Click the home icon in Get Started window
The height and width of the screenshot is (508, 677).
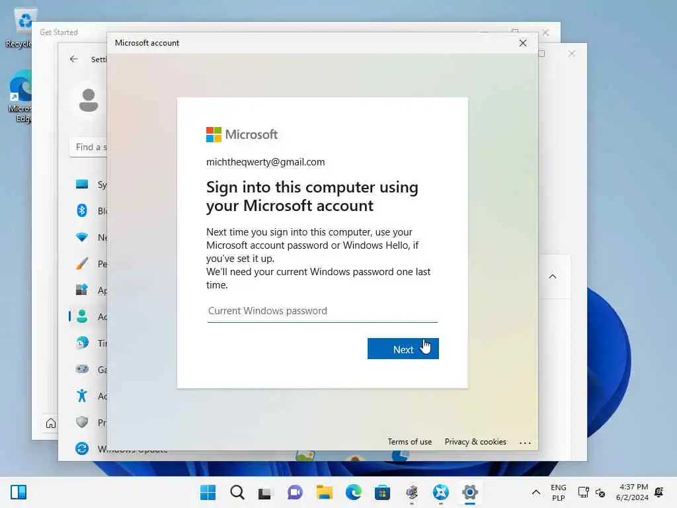(x=51, y=423)
